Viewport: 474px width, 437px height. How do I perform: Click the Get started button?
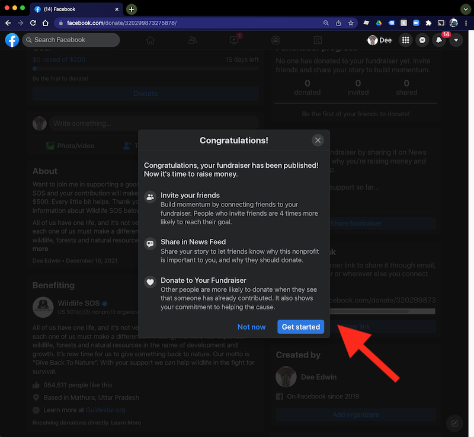click(x=300, y=327)
